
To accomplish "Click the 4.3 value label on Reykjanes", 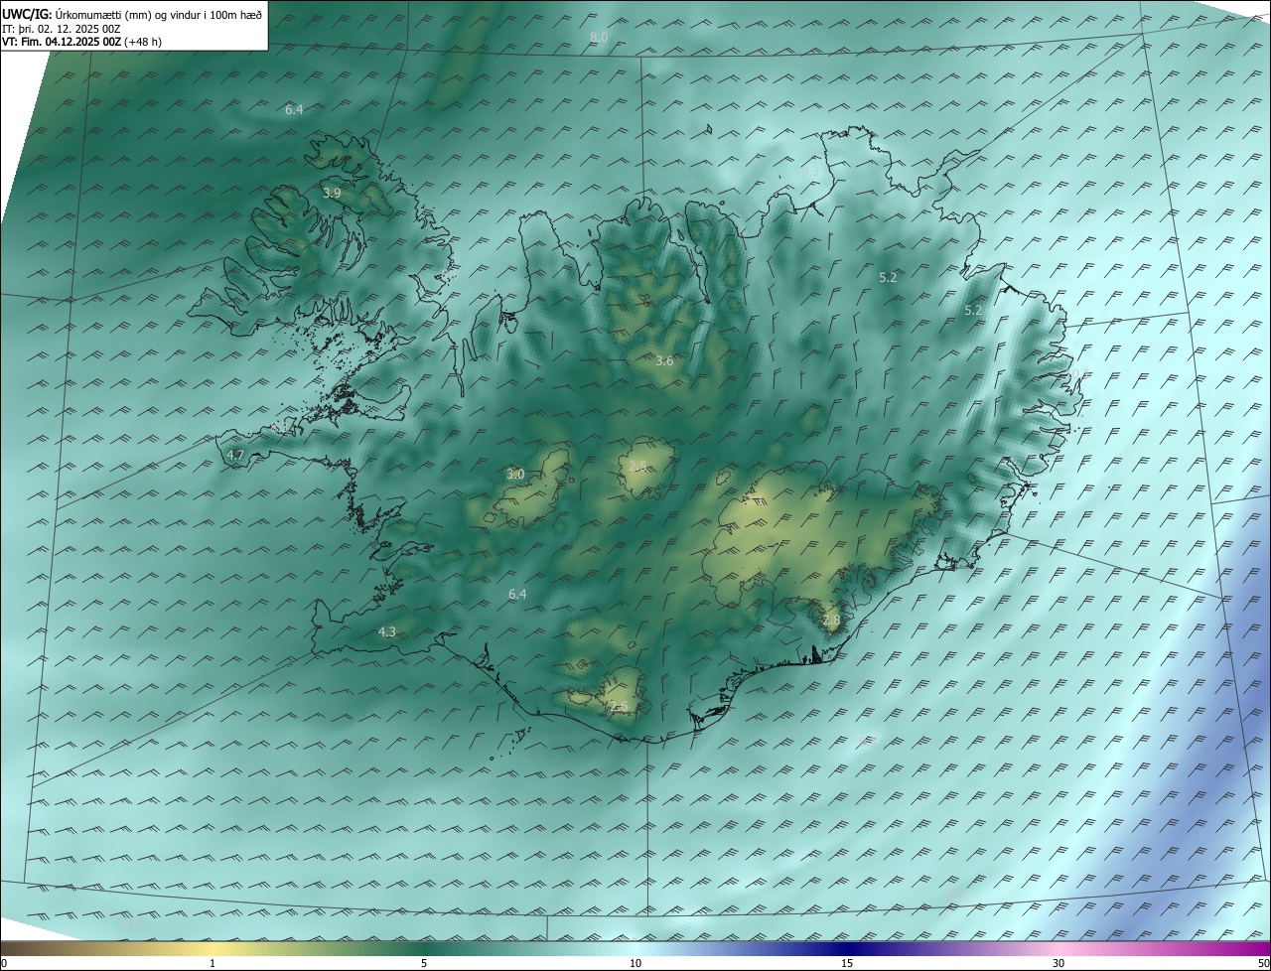I will tap(387, 631).
